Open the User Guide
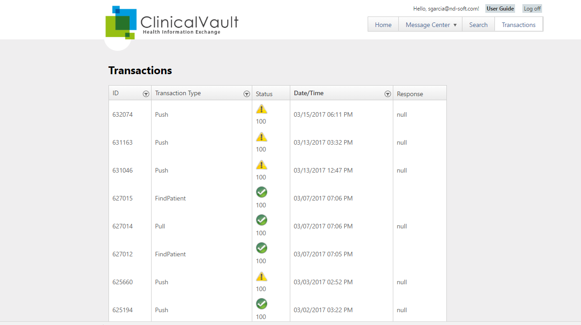The width and height of the screenshot is (581, 325). pyautogui.click(x=500, y=9)
